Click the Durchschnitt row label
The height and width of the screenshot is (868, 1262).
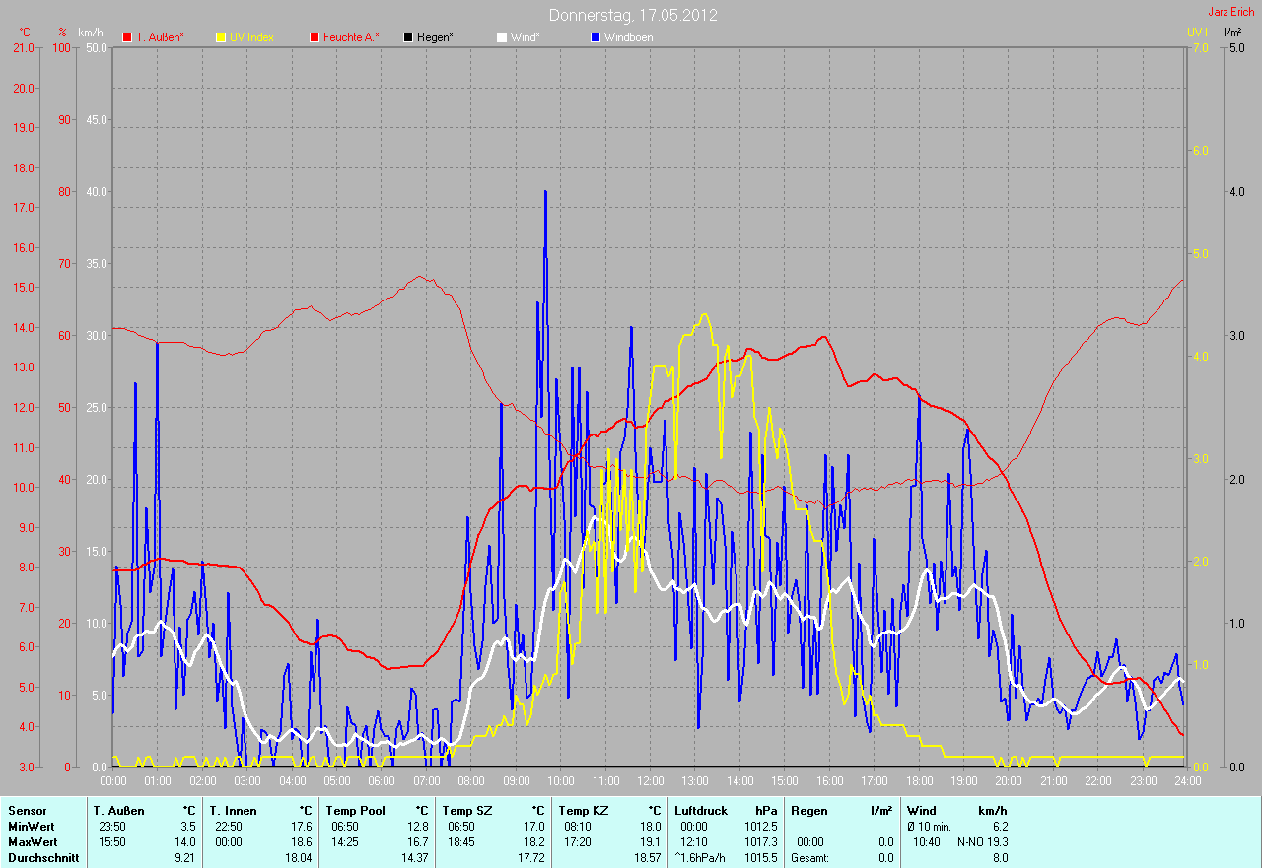42,858
